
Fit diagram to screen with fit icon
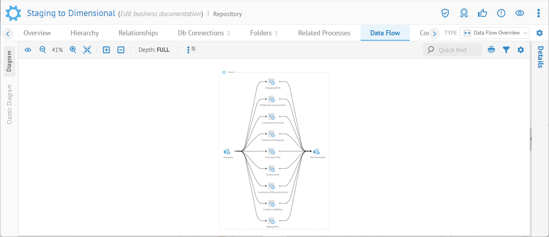[x=87, y=50]
